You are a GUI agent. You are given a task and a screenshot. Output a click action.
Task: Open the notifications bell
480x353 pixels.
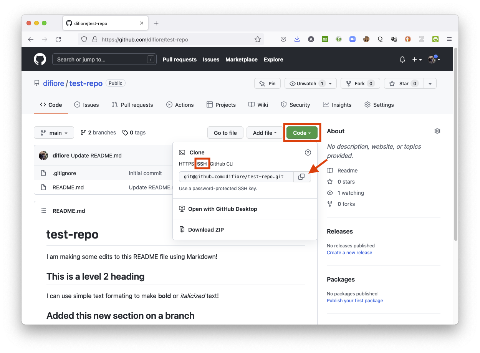tap(402, 60)
